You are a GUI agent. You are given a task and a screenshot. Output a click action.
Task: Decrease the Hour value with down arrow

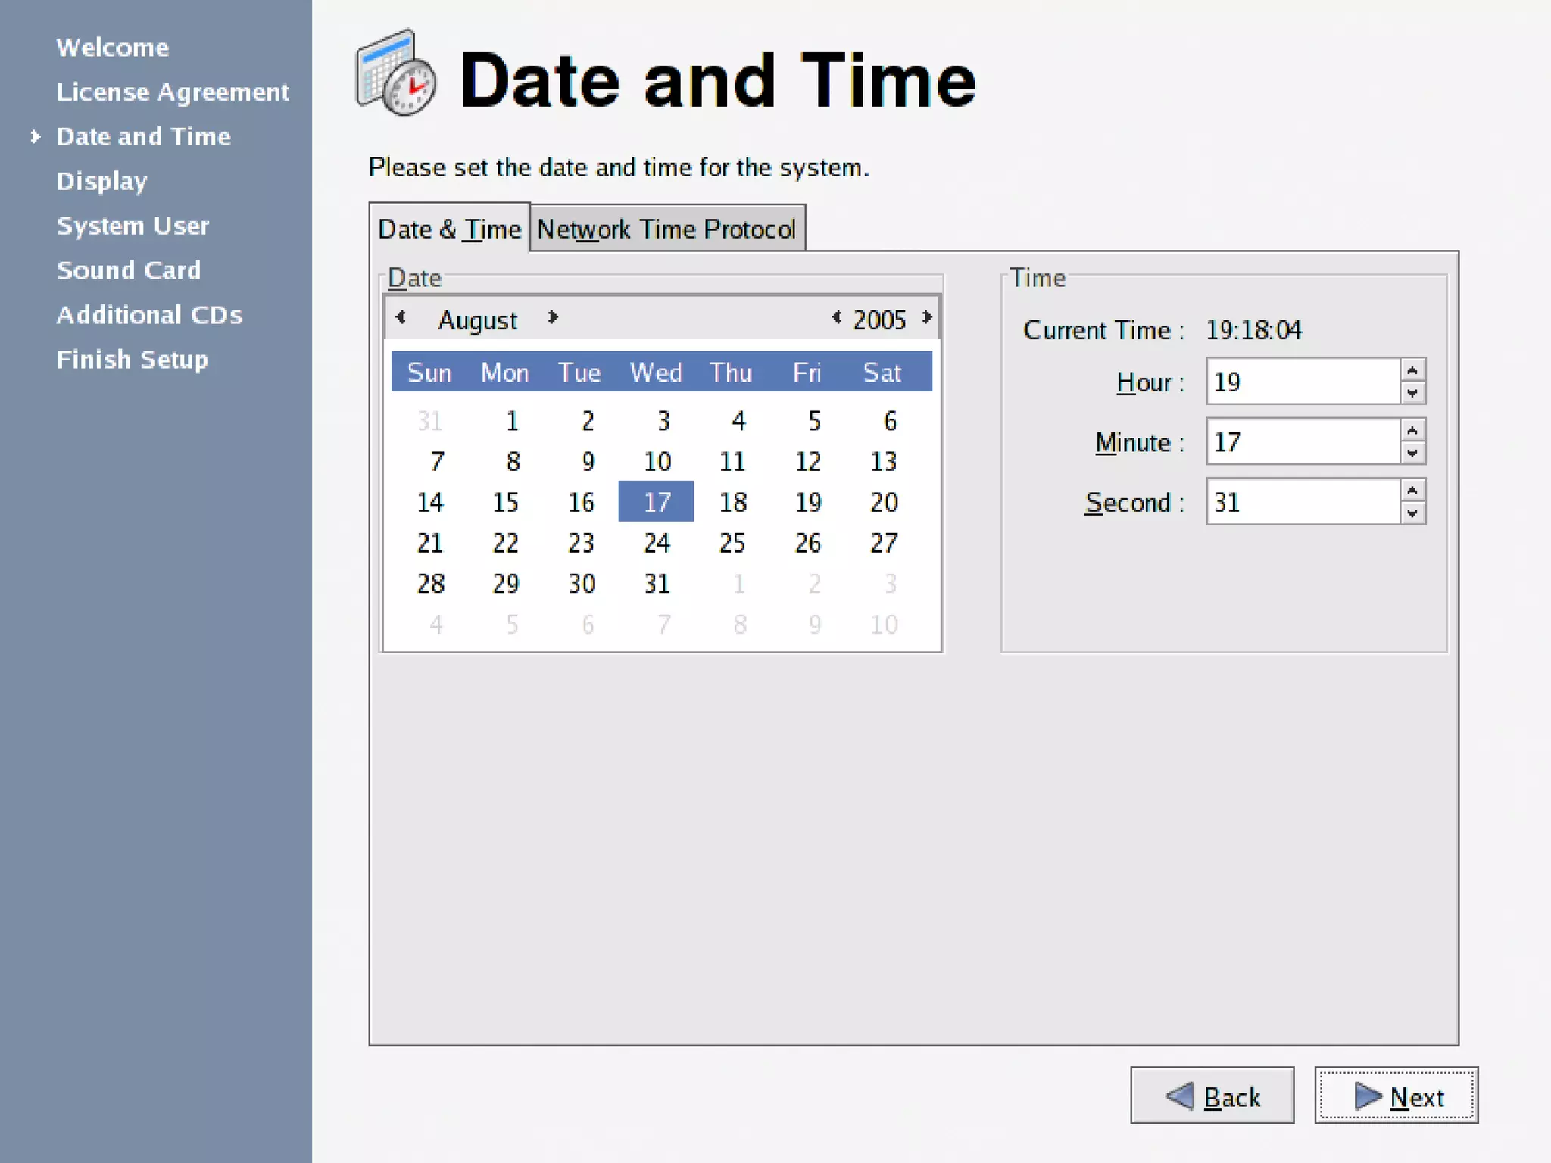[1412, 393]
